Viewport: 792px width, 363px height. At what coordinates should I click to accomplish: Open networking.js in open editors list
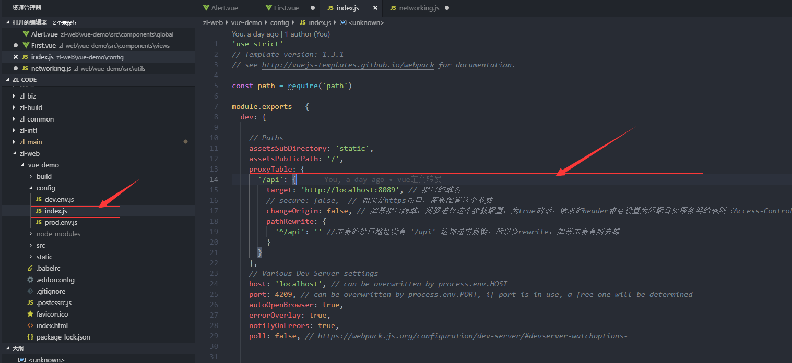97,68
